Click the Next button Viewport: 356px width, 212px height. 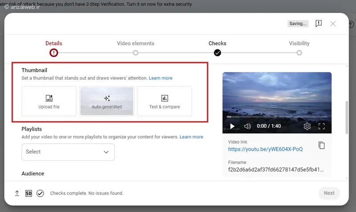pyautogui.click(x=329, y=193)
